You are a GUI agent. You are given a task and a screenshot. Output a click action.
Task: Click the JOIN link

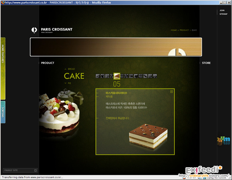coord(222,11)
